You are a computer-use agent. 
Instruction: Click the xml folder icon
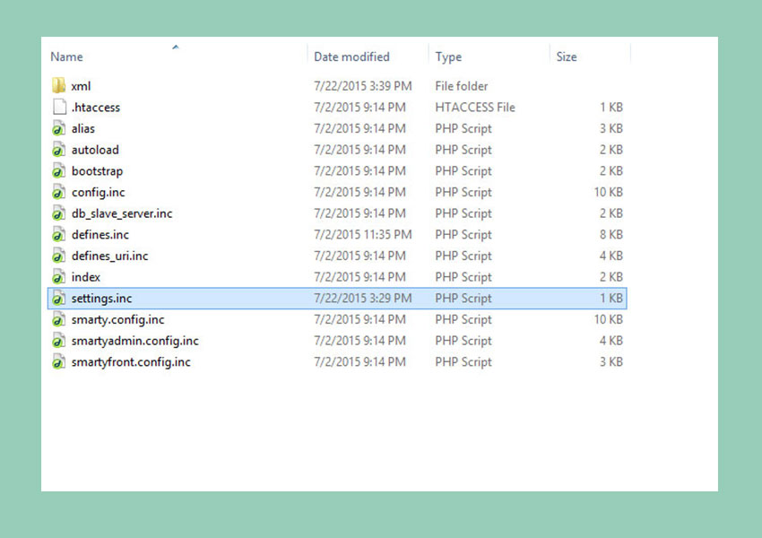point(59,86)
